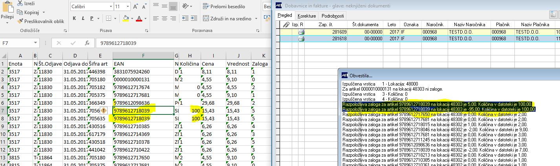
Task: Toggle italic L formatting
Action: point(83,18)
